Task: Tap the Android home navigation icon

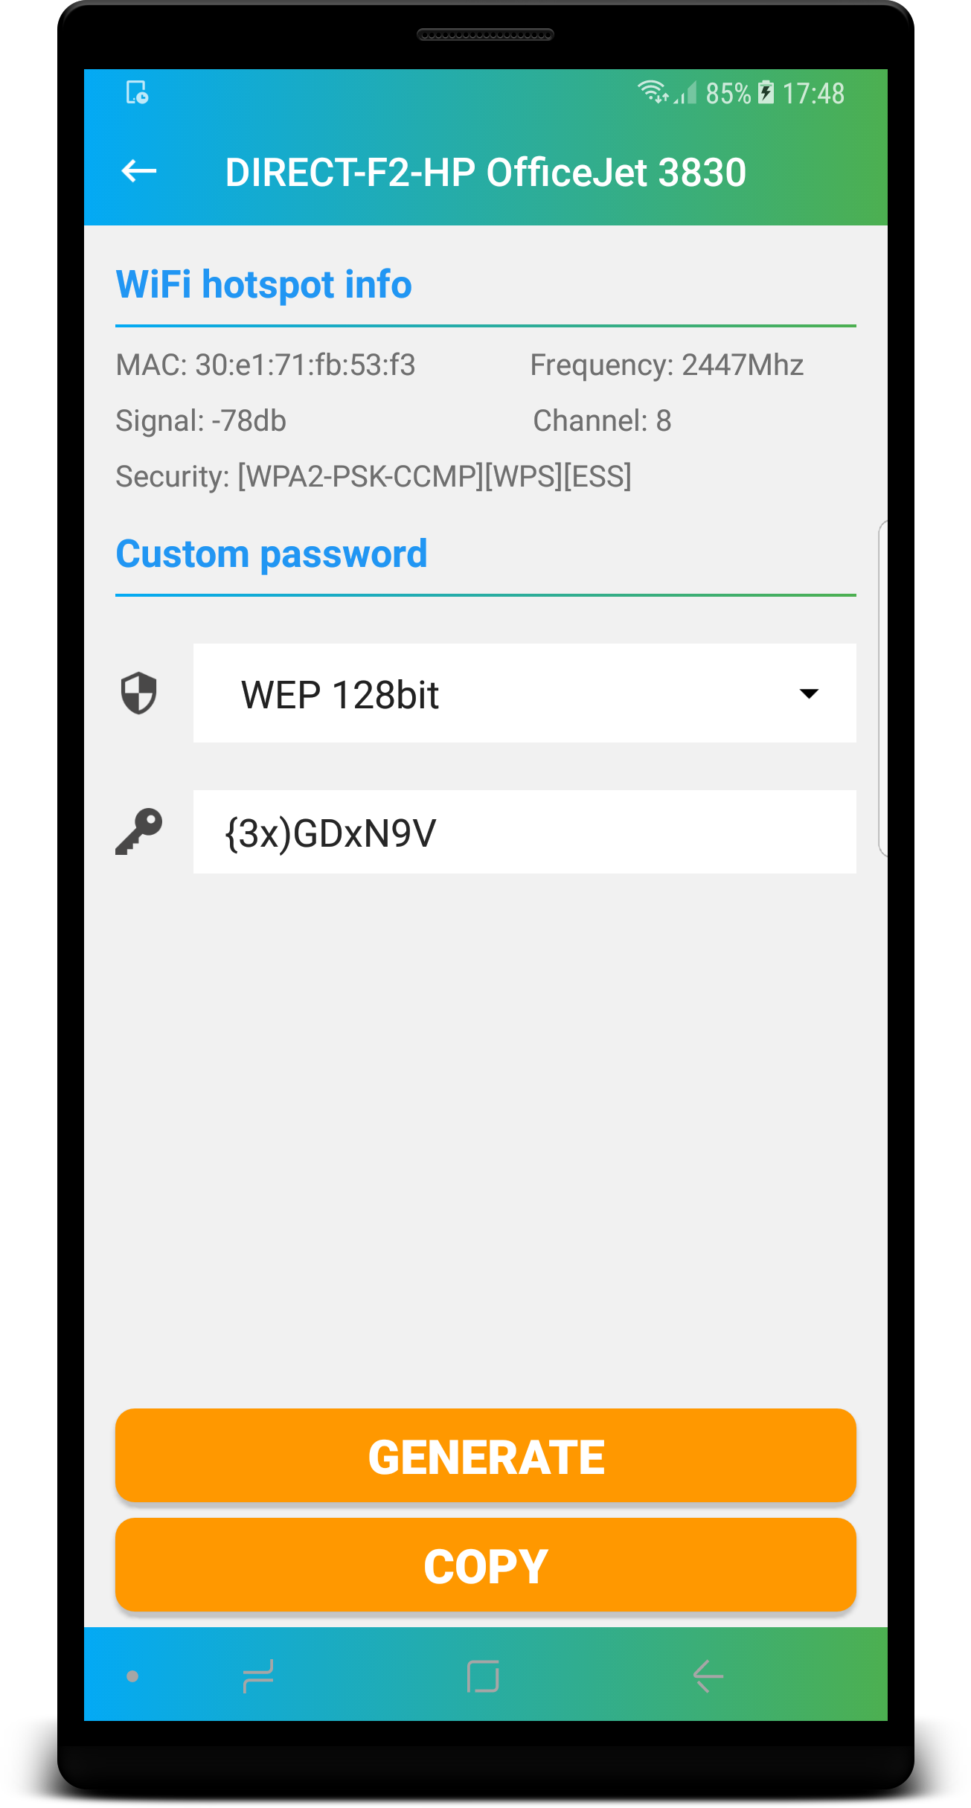Action: [x=483, y=1676]
